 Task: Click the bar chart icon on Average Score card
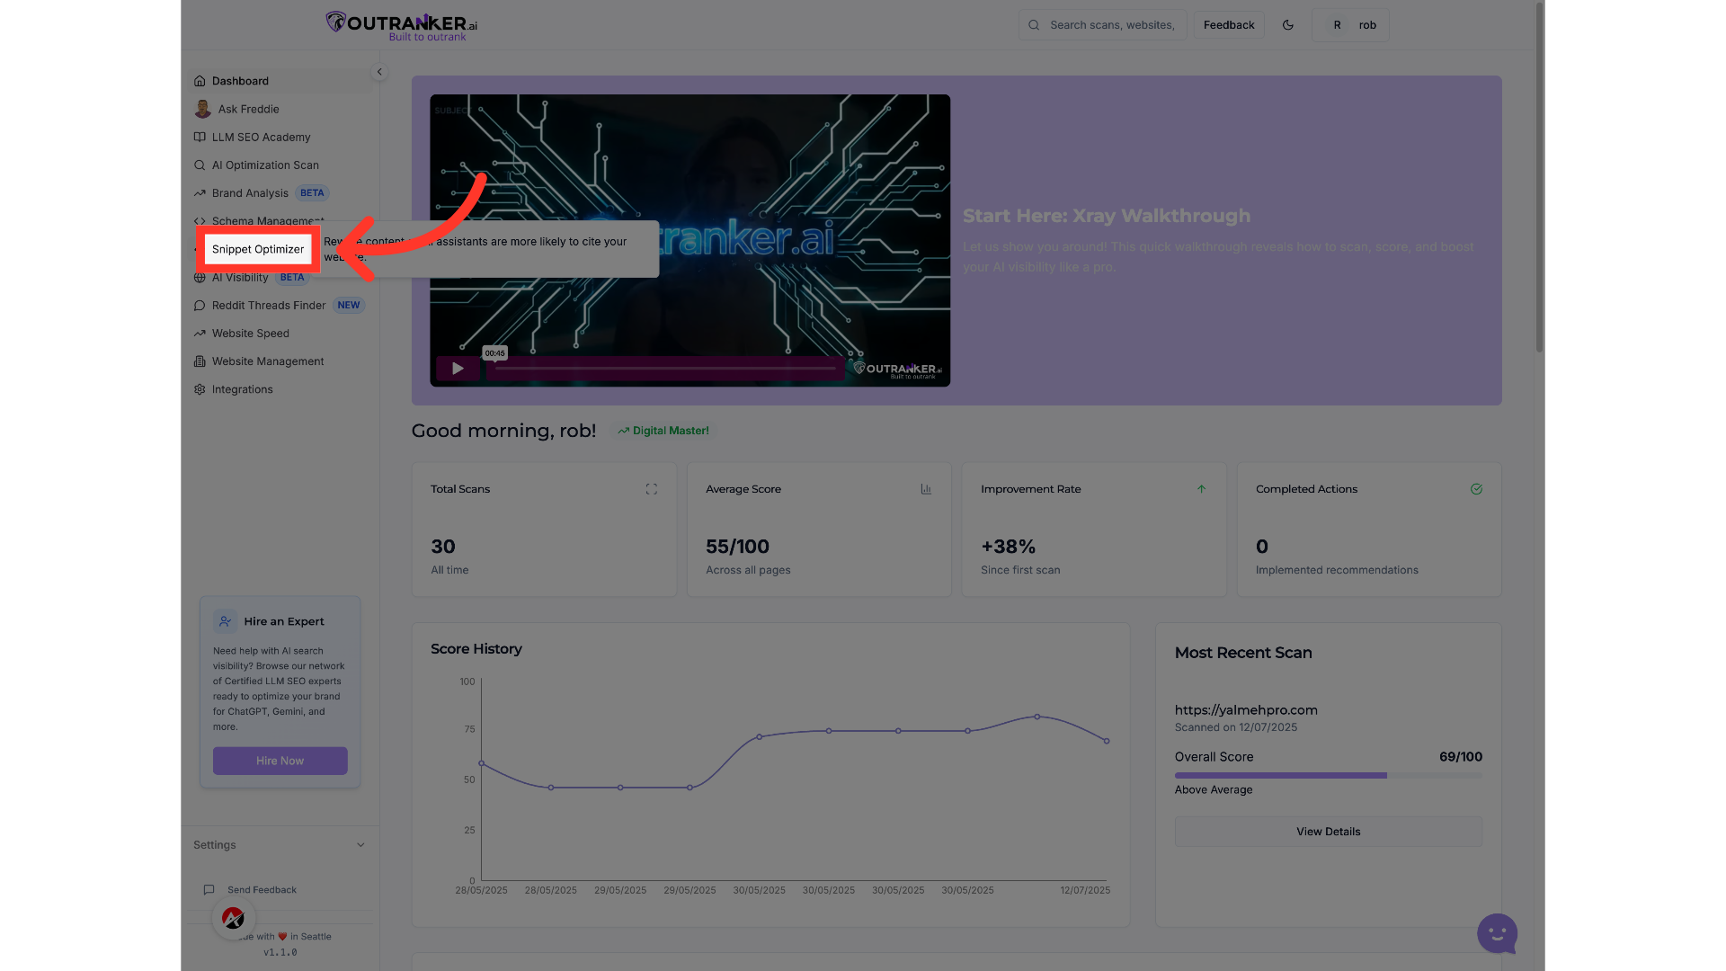click(x=927, y=489)
